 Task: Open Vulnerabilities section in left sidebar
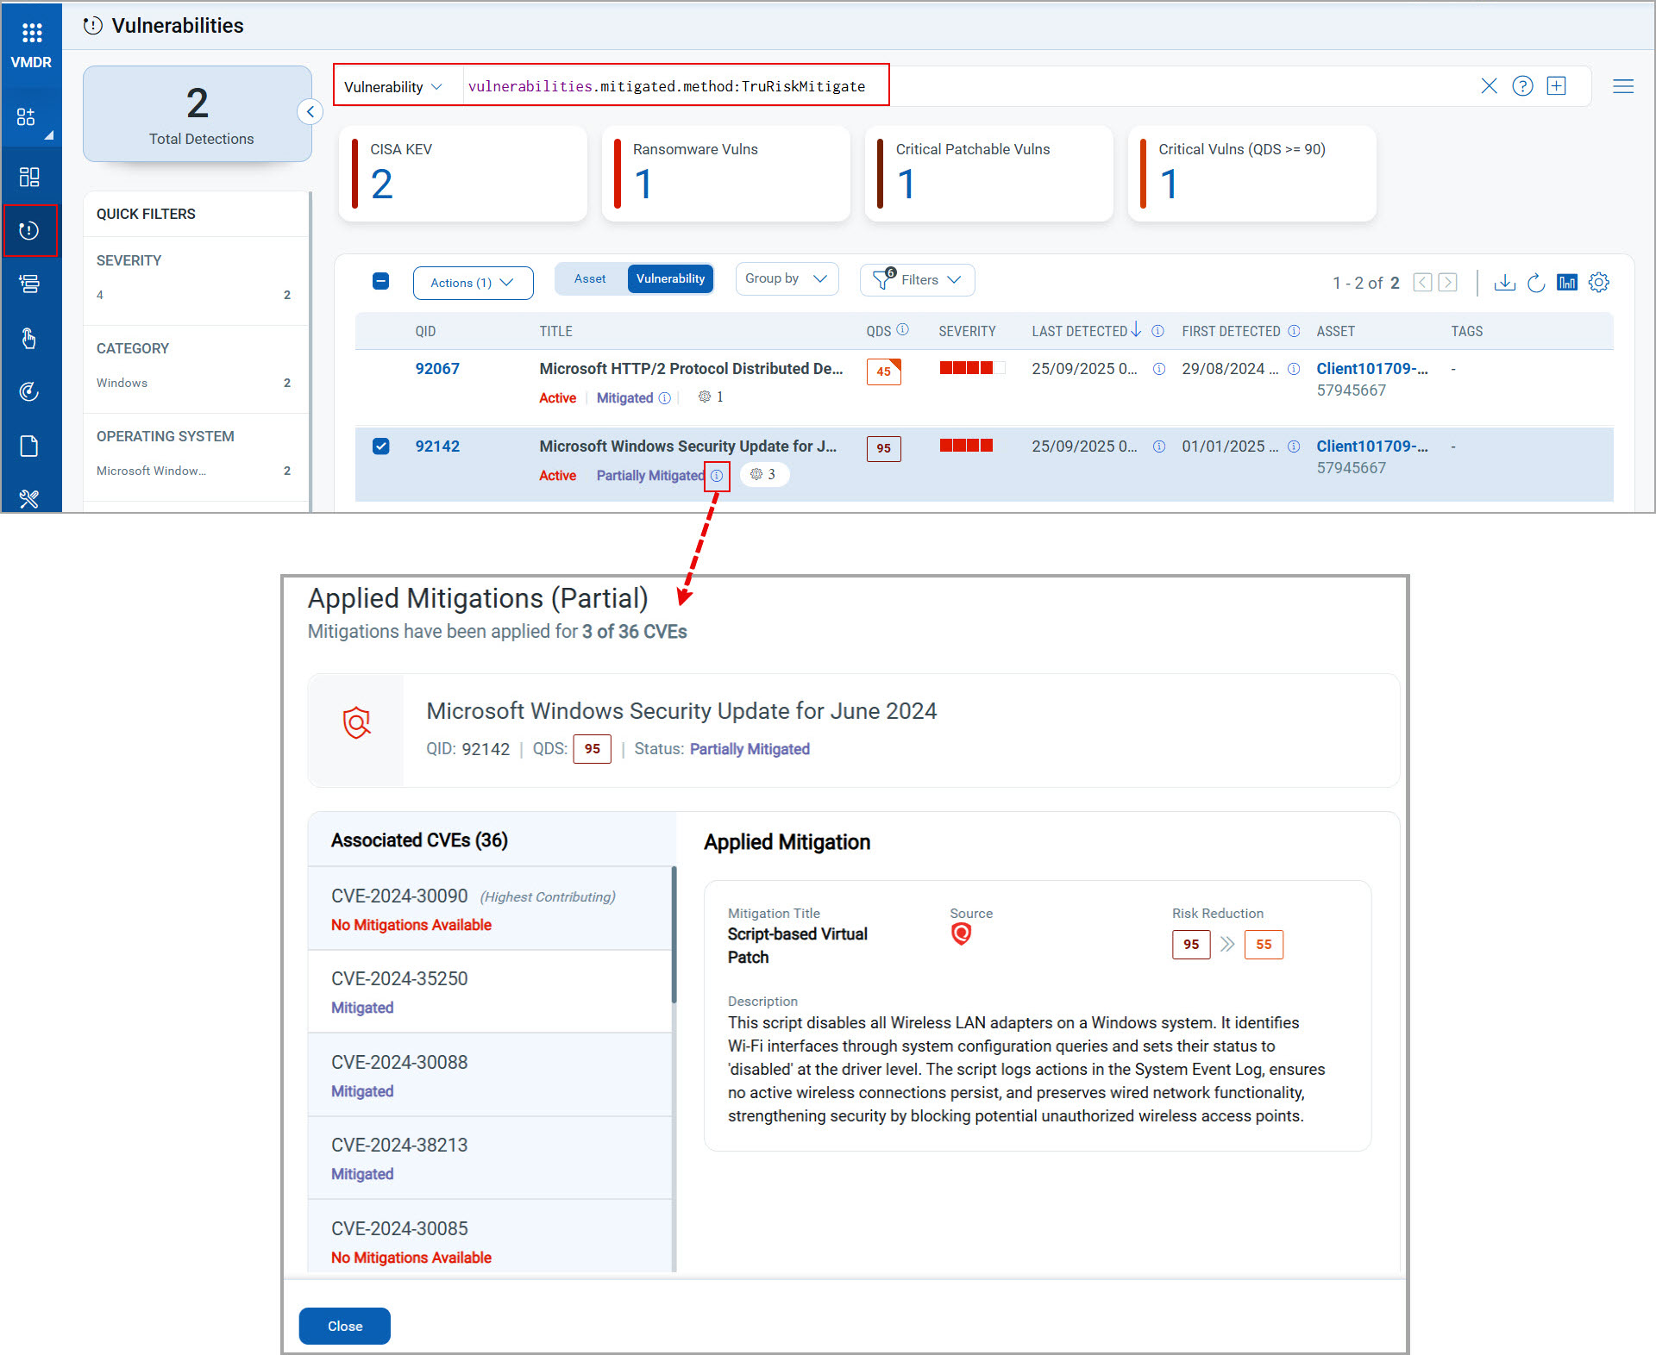29,230
